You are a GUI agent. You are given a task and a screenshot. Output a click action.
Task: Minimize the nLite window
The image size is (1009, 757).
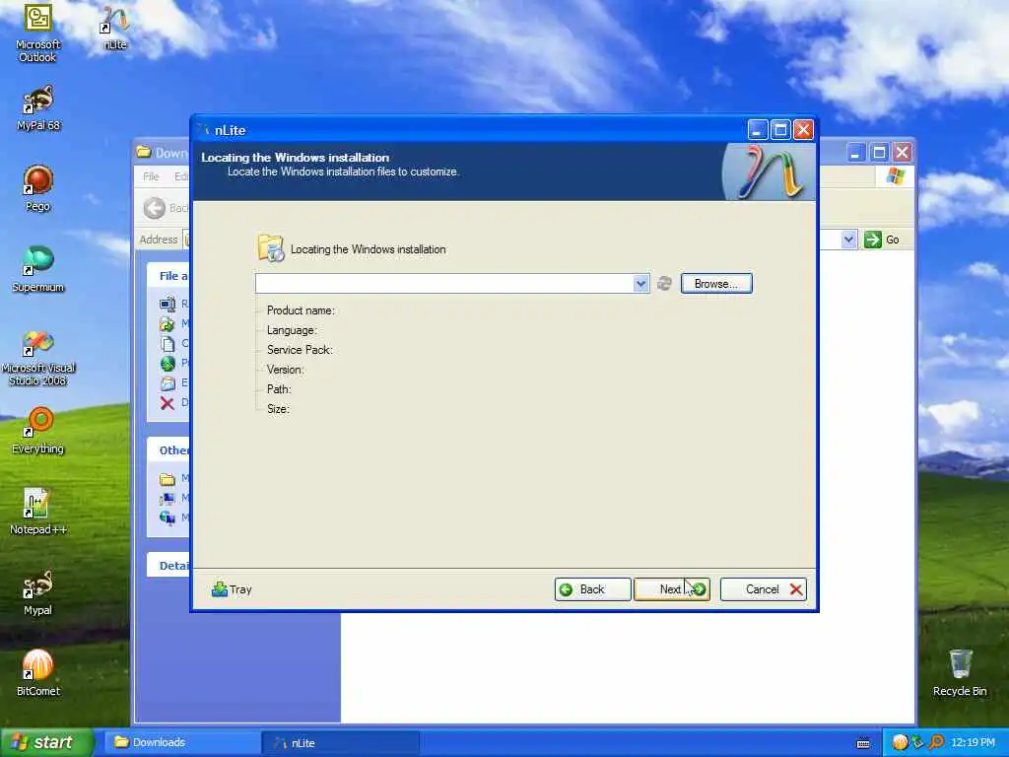click(x=758, y=130)
